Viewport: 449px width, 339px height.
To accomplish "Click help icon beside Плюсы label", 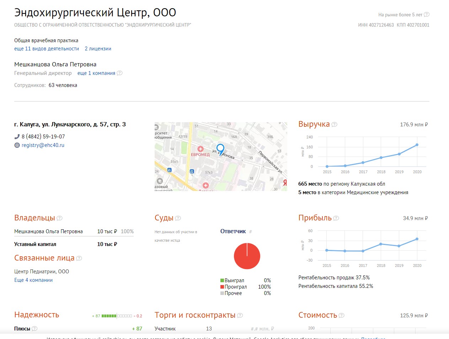I will tap(34, 329).
